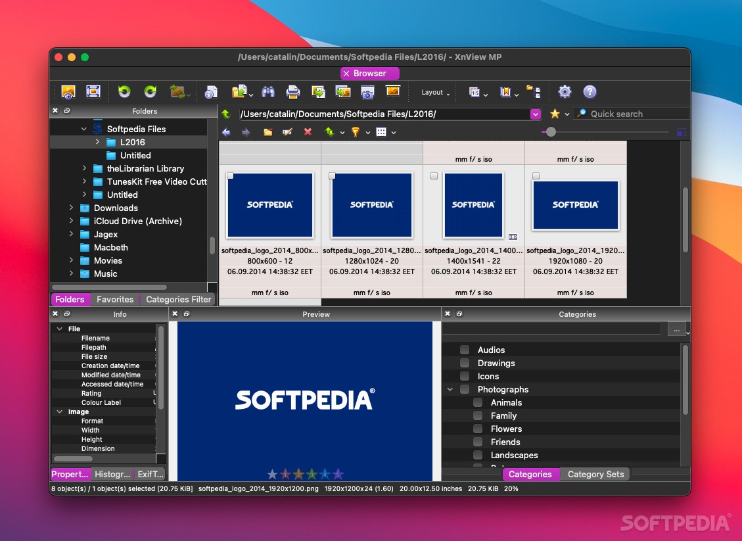The height and width of the screenshot is (541, 742).
Task: Click the filter funnel icon
Action: [355, 132]
